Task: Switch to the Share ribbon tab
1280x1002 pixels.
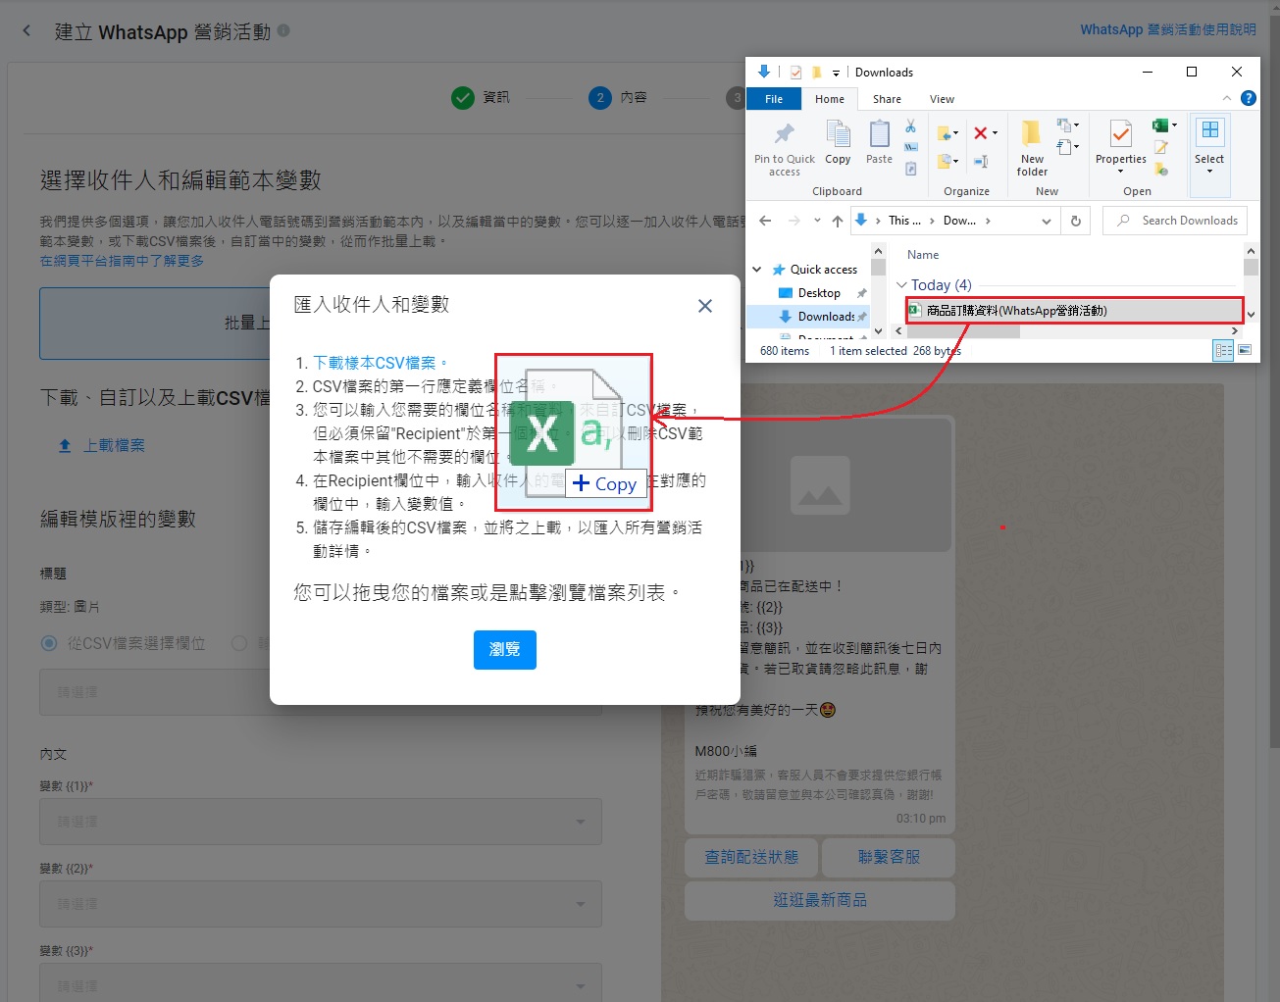Action: pyautogui.click(x=887, y=99)
